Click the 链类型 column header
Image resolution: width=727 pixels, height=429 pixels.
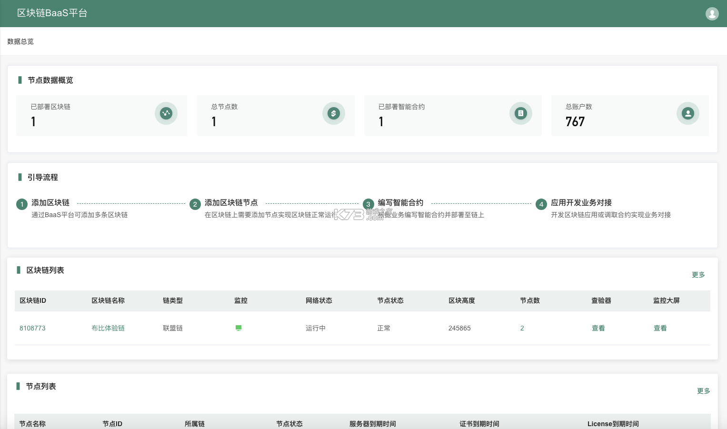point(173,300)
